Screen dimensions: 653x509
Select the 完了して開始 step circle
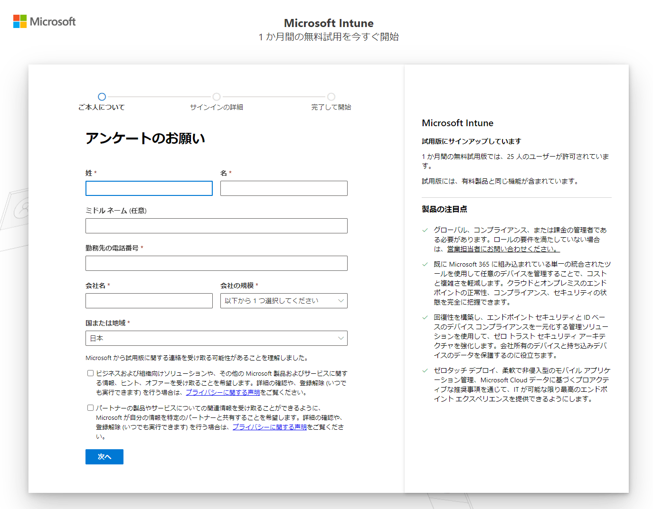pyautogui.click(x=331, y=97)
